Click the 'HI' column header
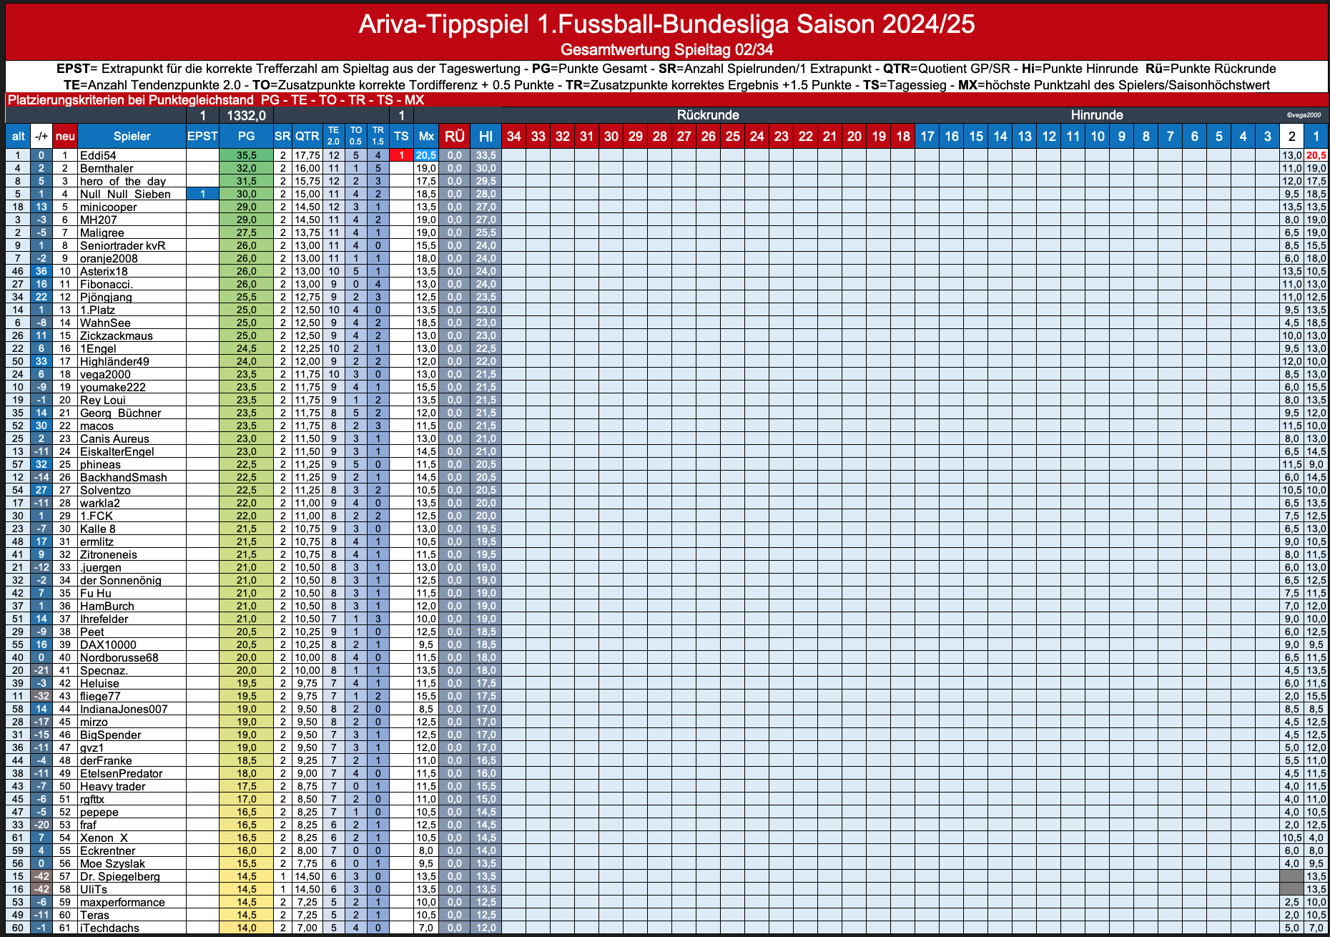Image resolution: width=1330 pixels, height=937 pixels. point(486,136)
